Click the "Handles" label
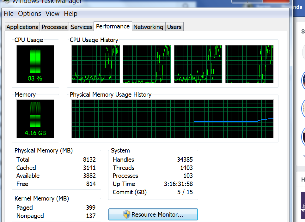Image resolution: width=305 pixels, height=222 pixels. click(x=124, y=159)
